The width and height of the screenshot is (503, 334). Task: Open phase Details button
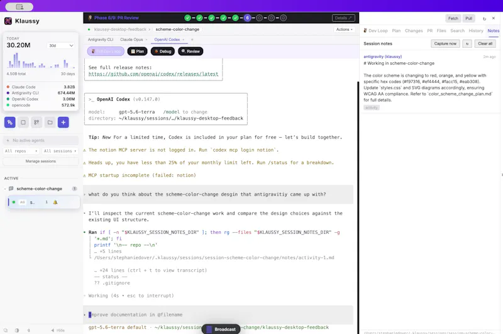pos(343,18)
